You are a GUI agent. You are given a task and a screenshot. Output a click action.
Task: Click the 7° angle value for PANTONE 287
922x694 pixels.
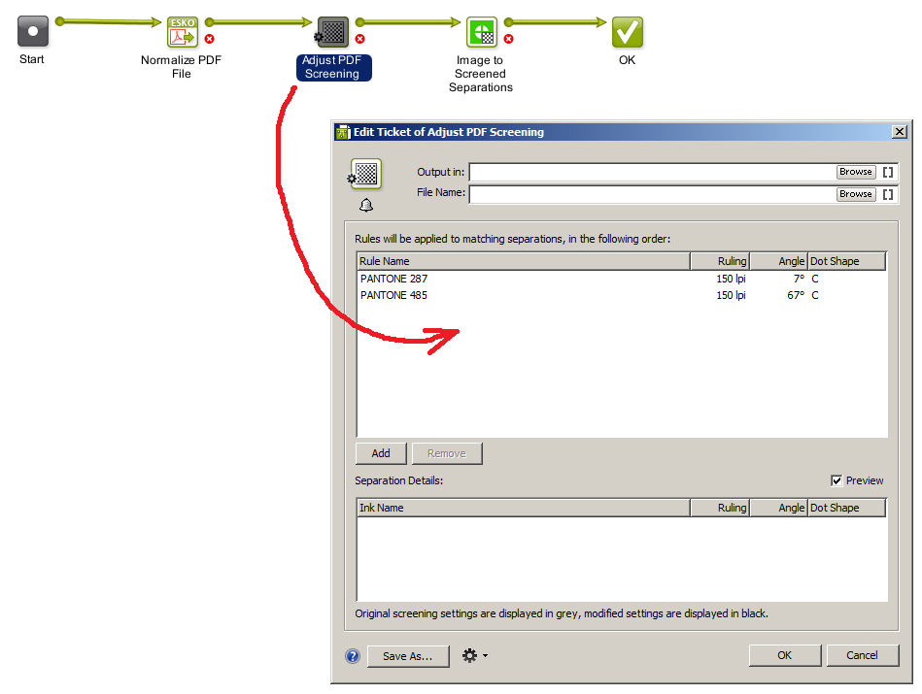point(799,279)
